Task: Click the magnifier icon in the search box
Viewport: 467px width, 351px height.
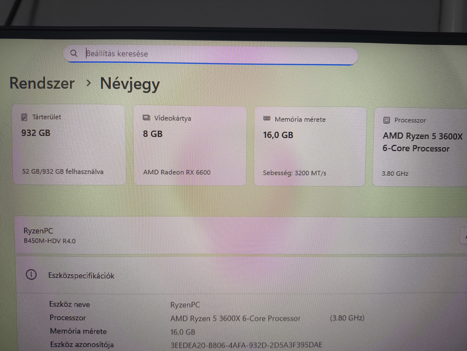Action: (x=74, y=53)
